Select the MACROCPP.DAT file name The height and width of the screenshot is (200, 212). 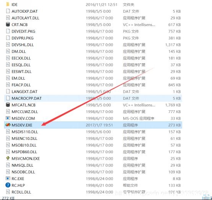26,98
